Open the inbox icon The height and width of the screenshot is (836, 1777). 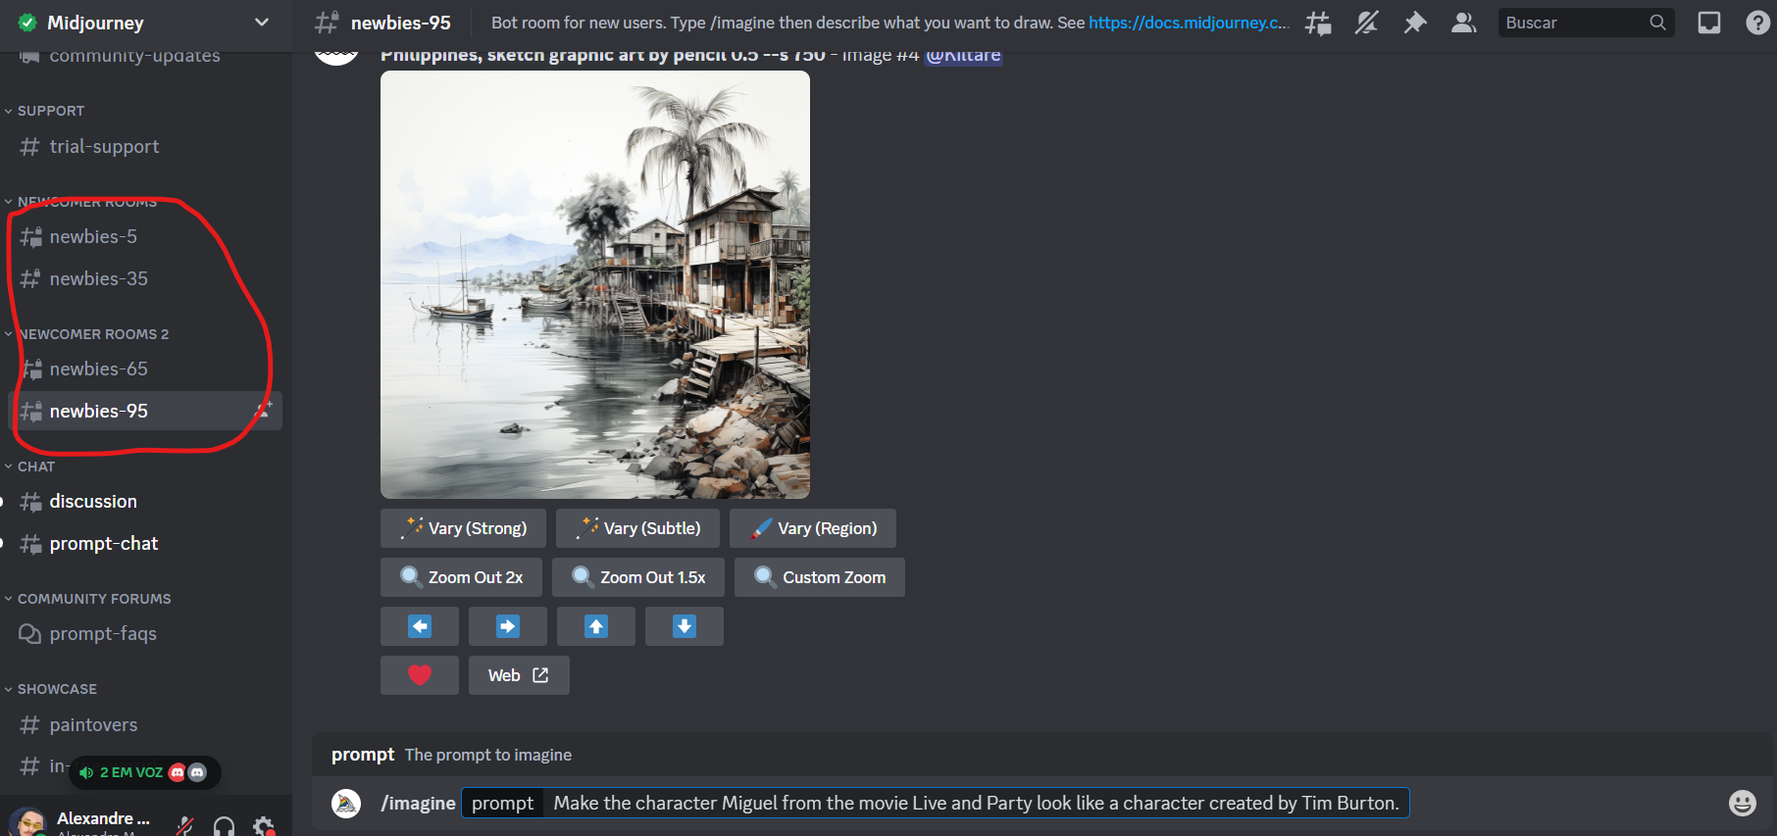tap(1708, 23)
